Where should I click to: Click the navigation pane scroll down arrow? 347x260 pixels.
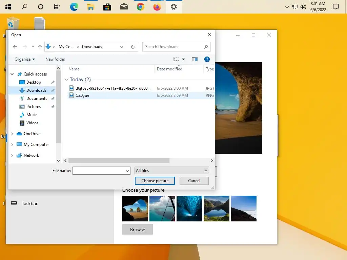pos(58,161)
